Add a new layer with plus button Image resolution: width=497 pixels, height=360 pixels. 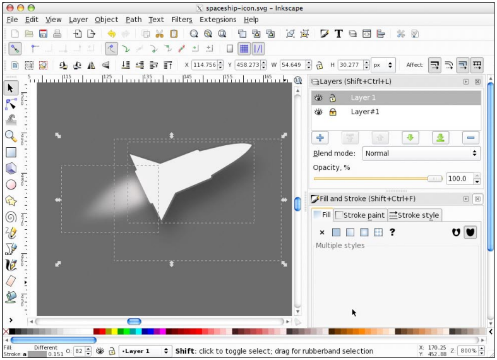click(x=320, y=138)
